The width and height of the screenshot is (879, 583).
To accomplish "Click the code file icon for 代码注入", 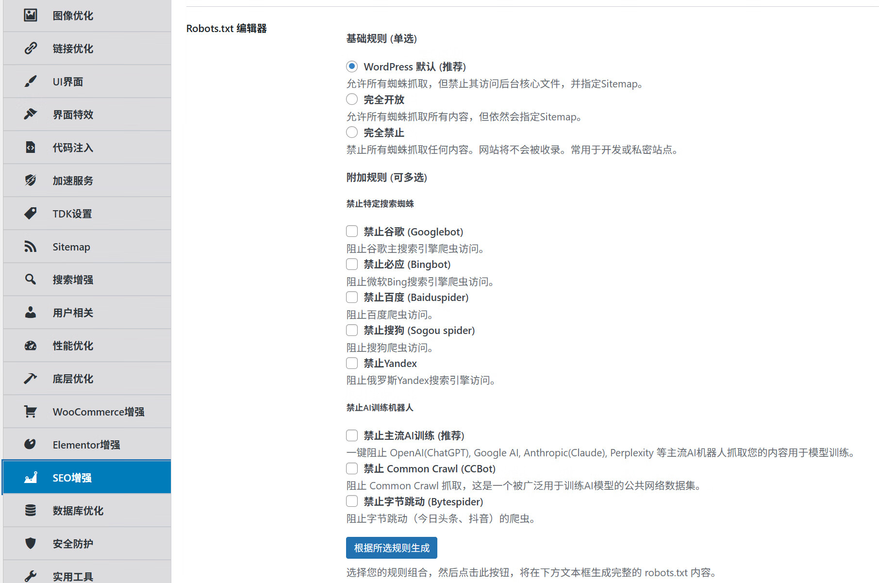I will pos(31,147).
